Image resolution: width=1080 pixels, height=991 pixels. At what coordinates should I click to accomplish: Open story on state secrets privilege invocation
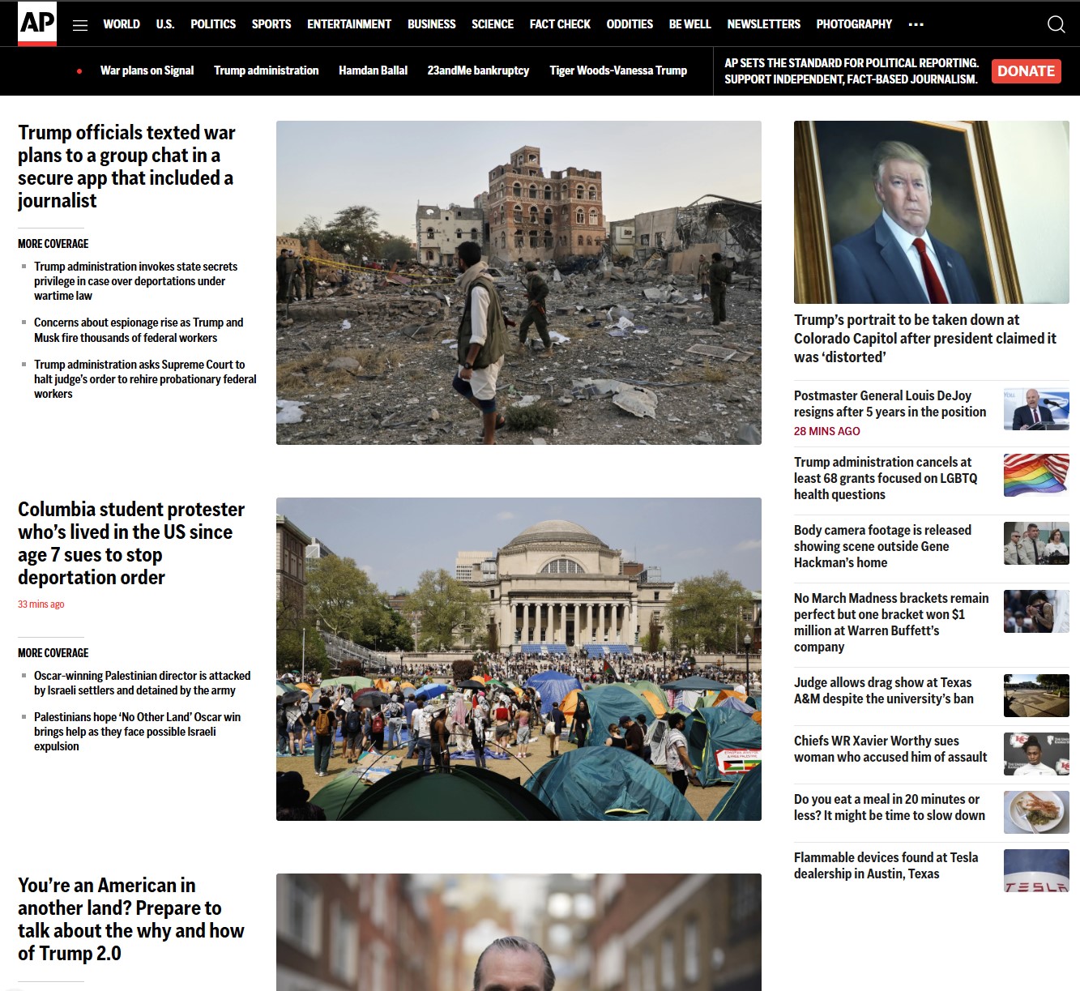[x=136, y=281]
